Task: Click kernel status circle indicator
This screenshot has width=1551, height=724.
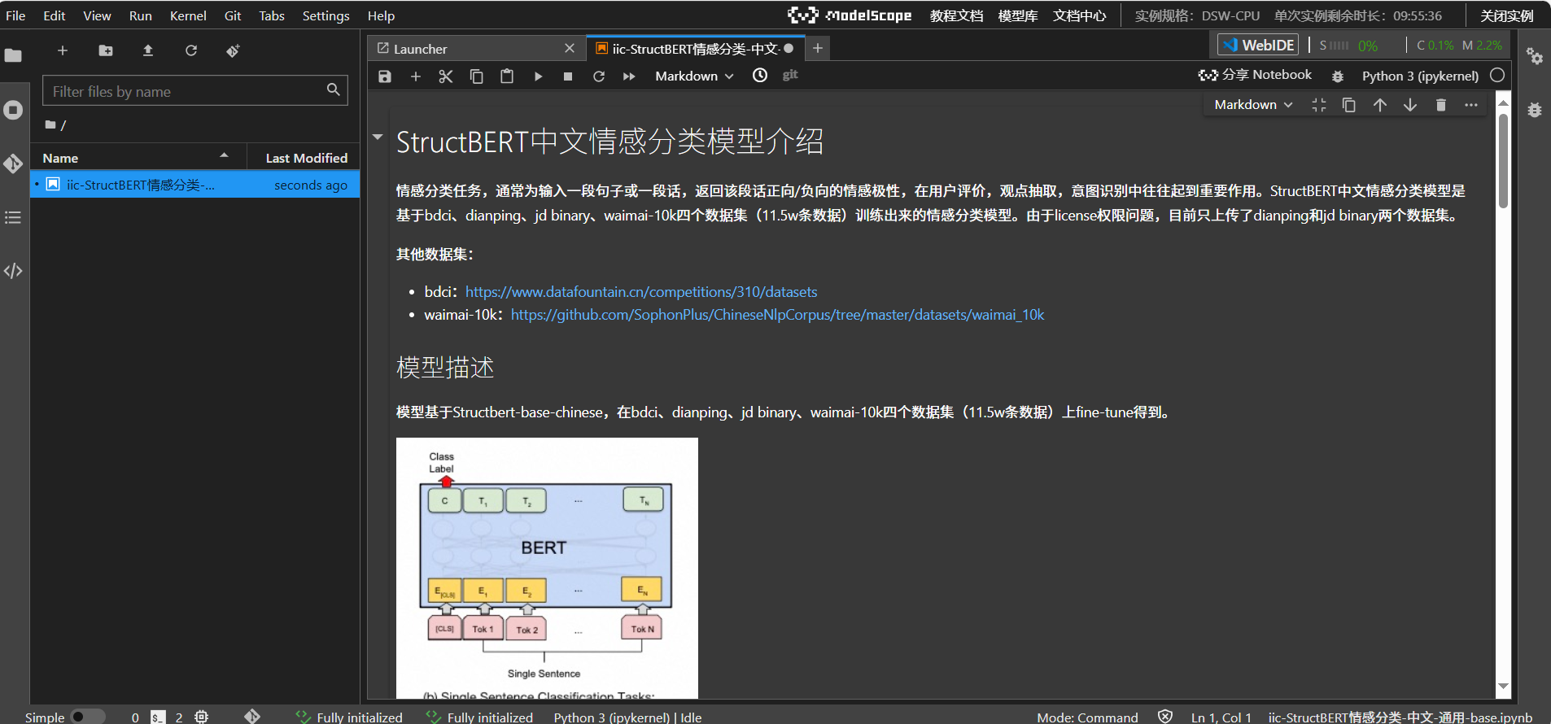Action: [1497, 75]
